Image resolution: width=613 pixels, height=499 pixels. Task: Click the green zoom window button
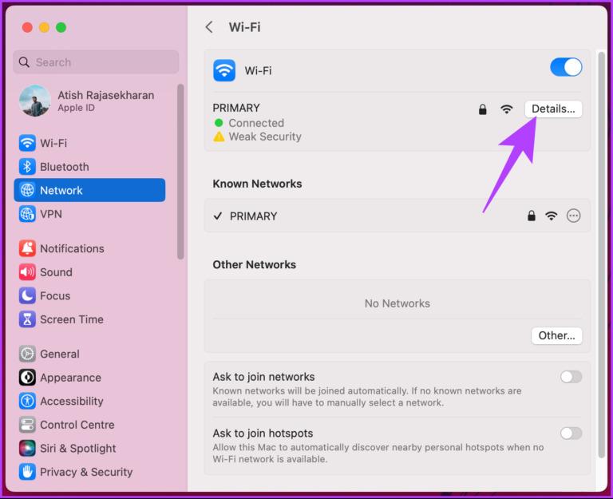coord(61,27)
